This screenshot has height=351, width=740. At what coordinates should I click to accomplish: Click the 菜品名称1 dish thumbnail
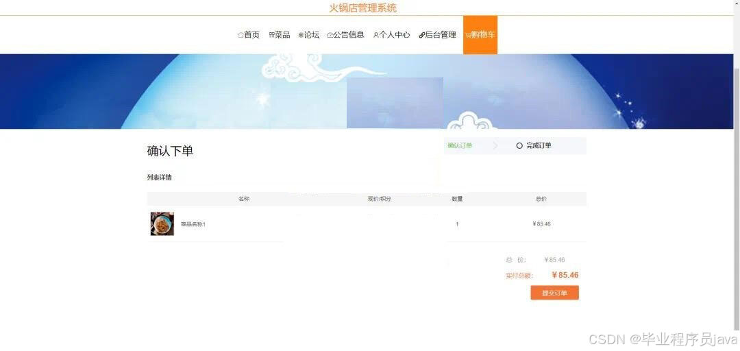pyautogui.click(x=162, y=224)
